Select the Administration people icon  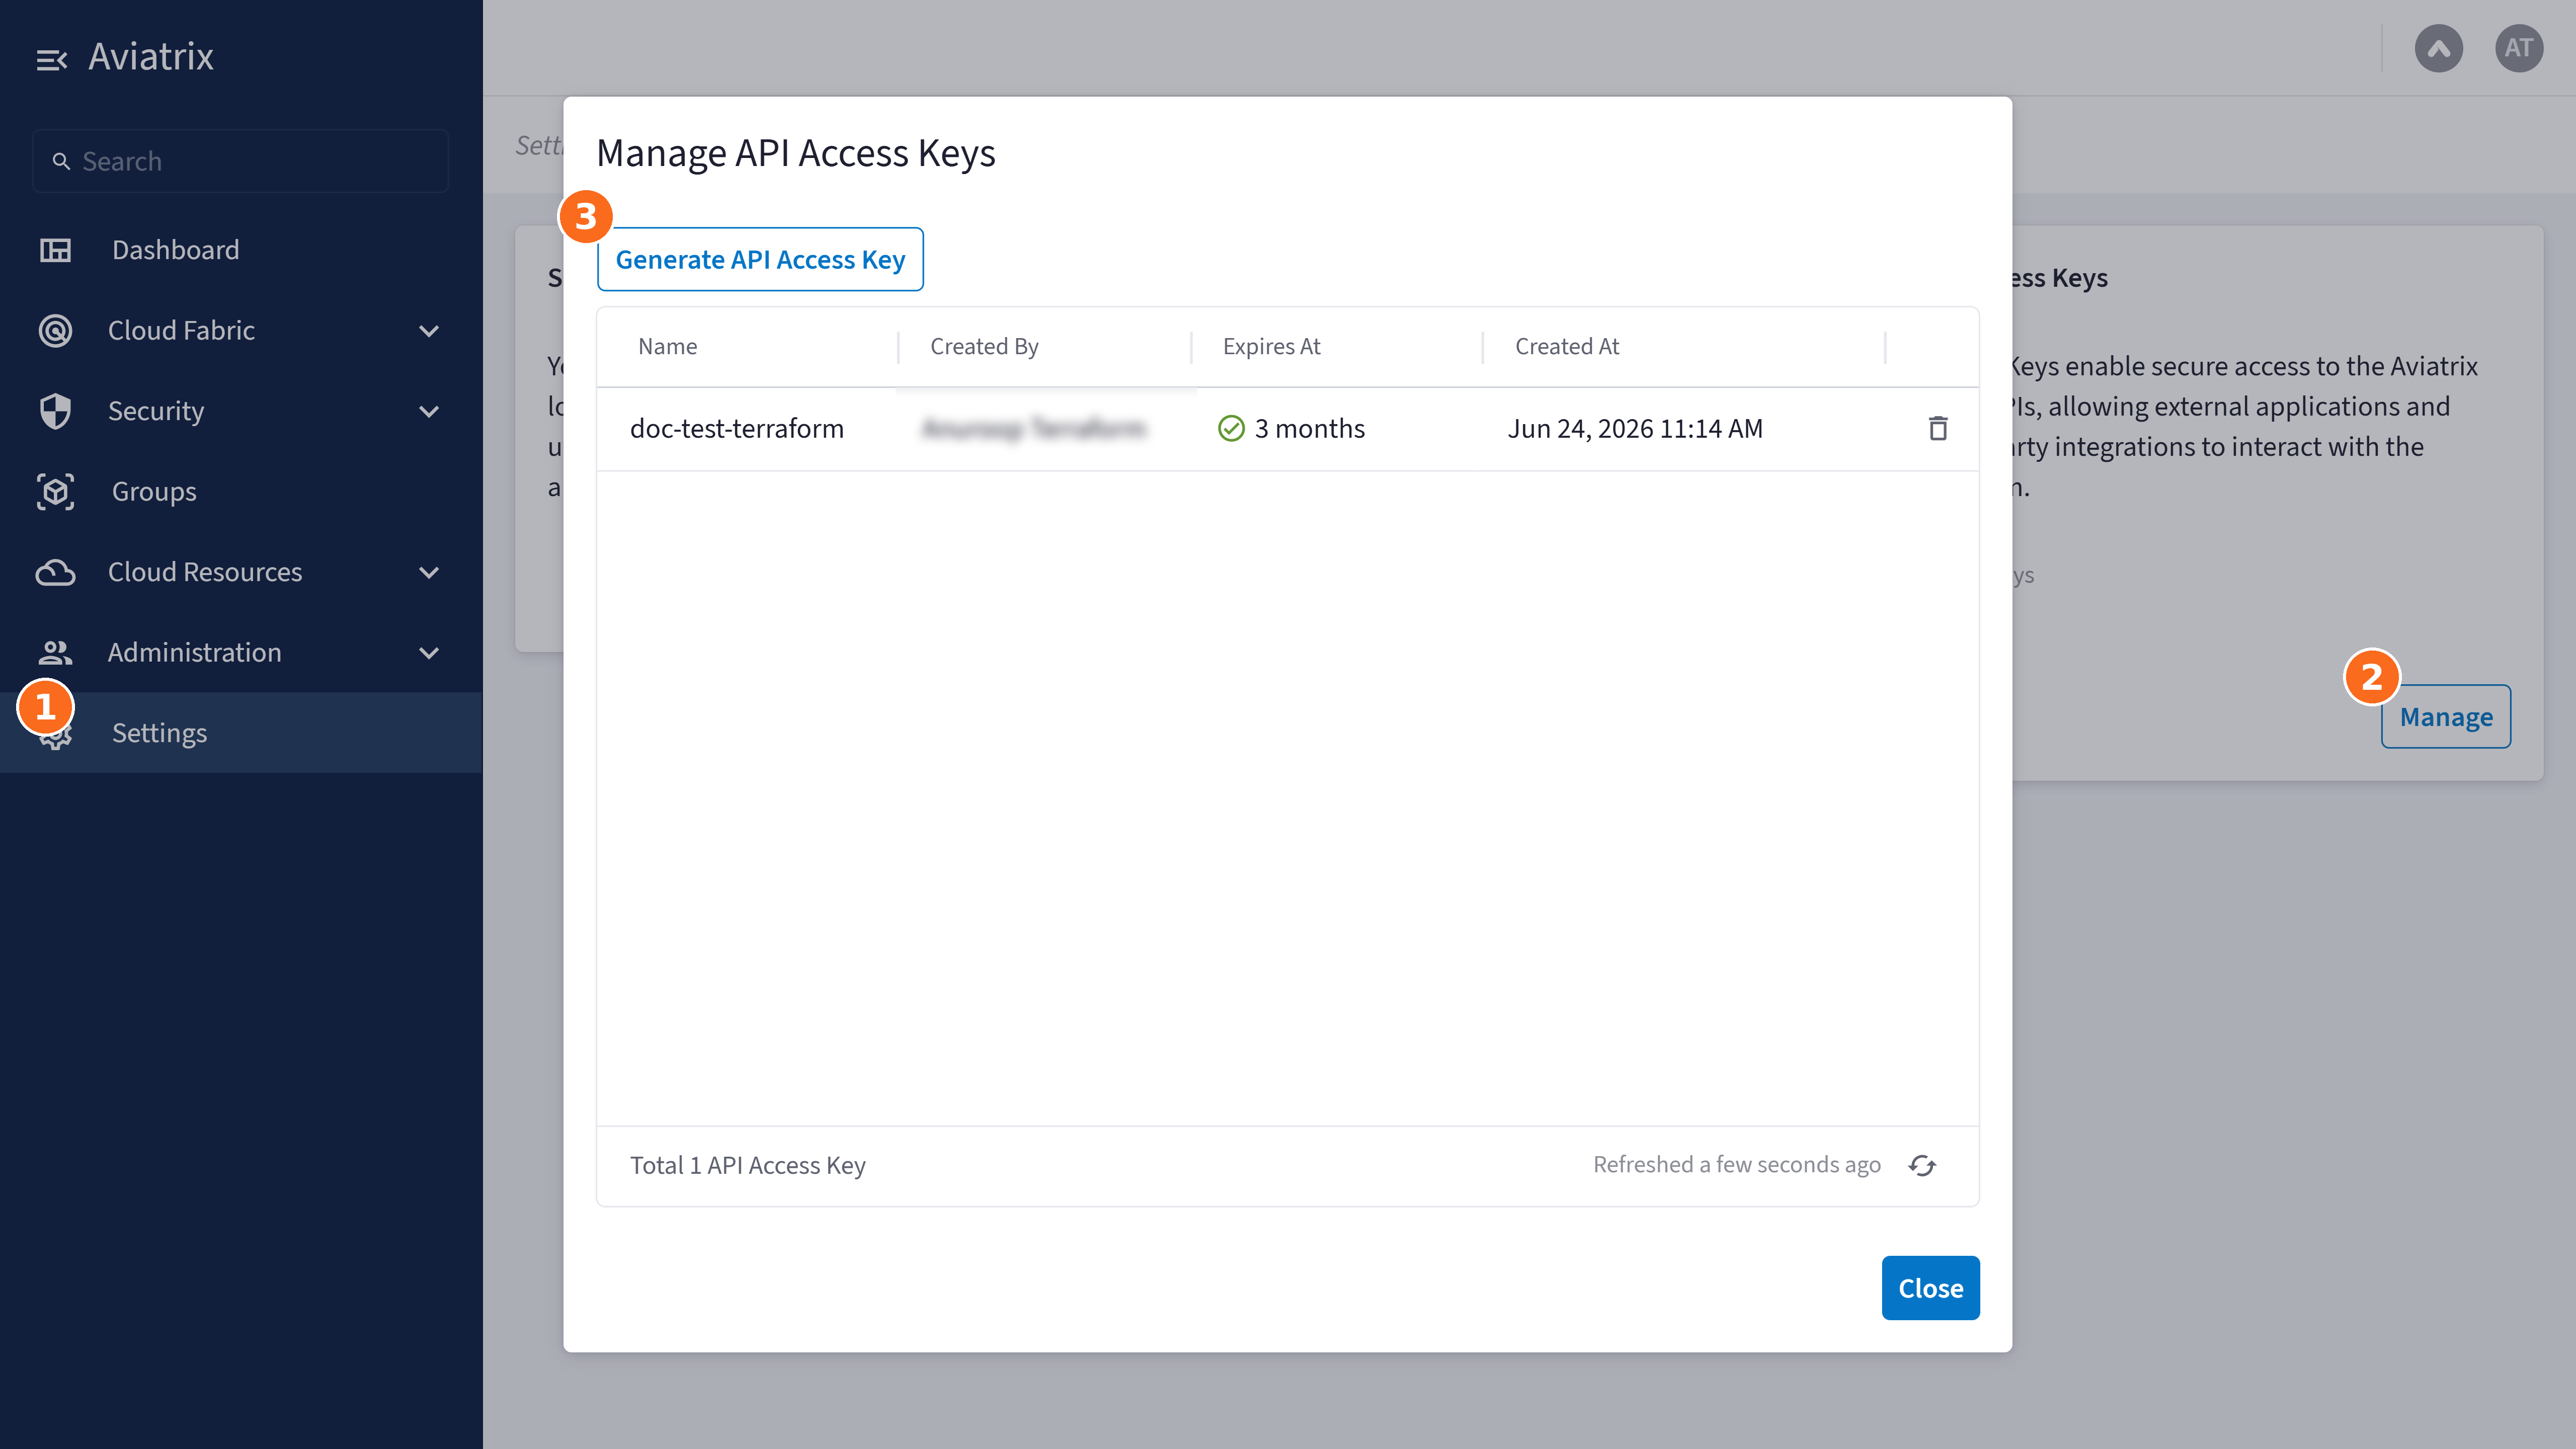click(55, 653)
